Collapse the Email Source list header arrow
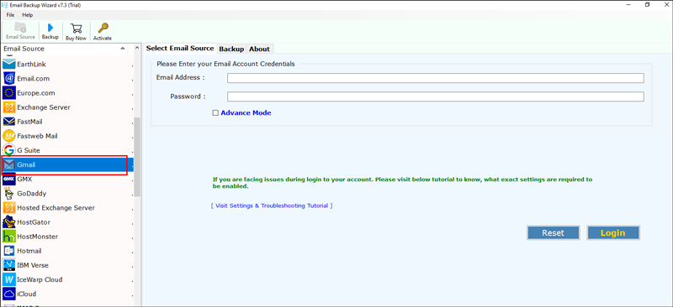Screen dimensions: 673x307 123,49
